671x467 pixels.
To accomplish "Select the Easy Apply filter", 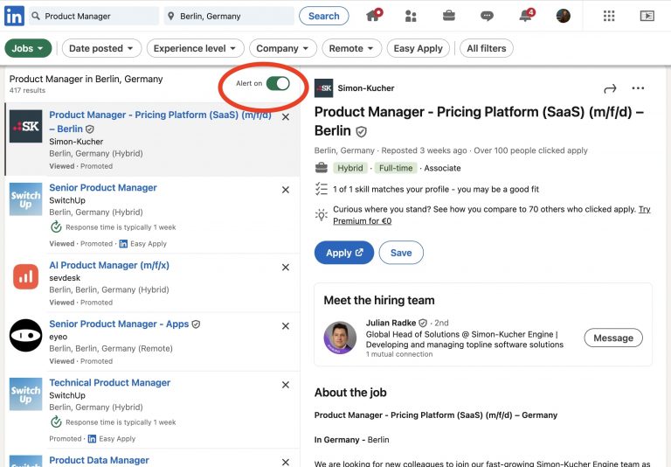I will [418, 49].
